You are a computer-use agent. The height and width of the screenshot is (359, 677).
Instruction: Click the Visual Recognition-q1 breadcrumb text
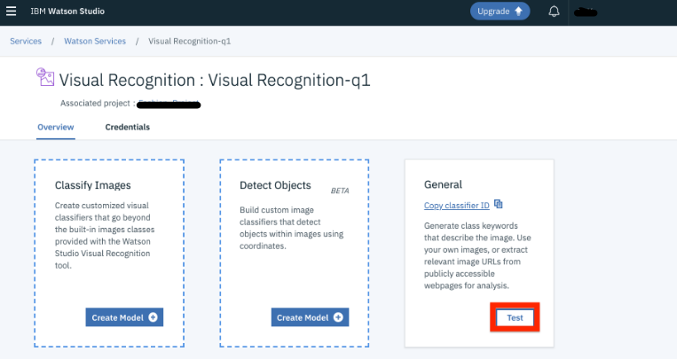point(190,41)
